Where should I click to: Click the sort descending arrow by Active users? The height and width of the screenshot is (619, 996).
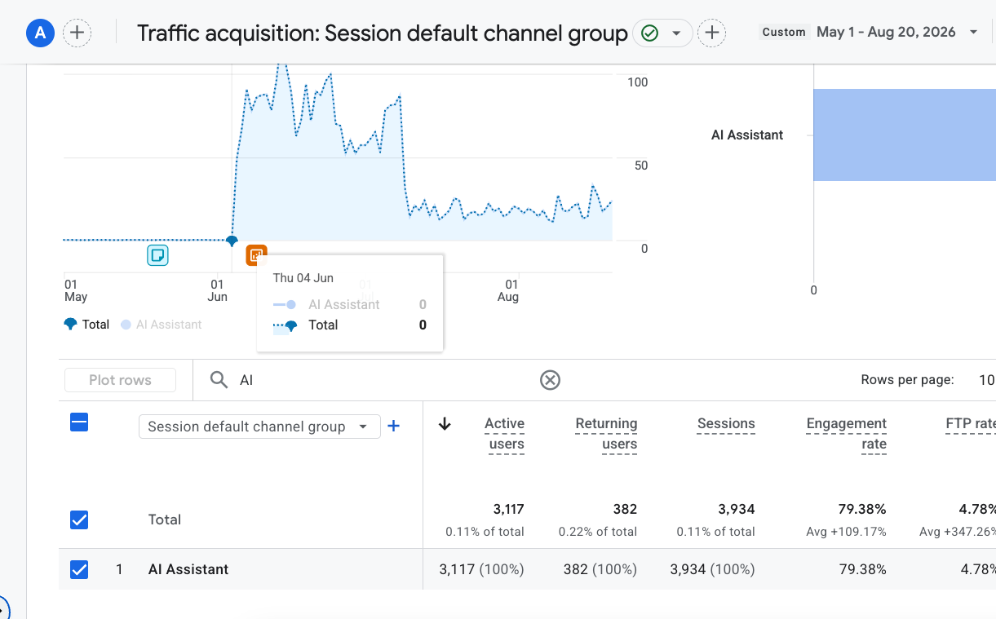pos(445,423)
